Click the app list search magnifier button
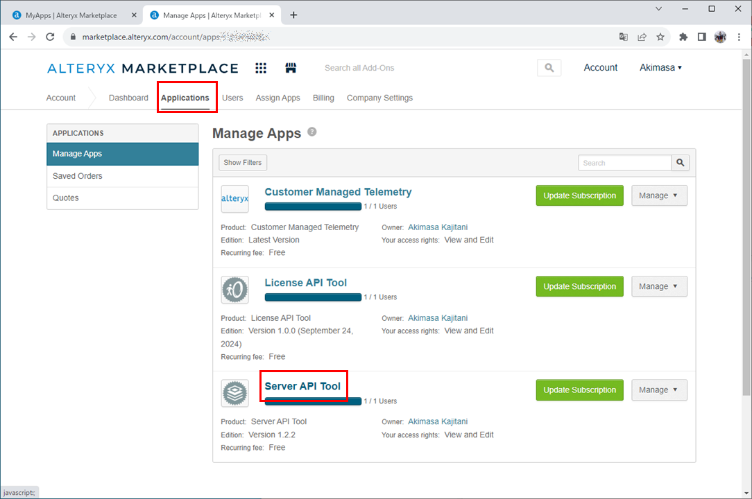Screen dimensions: 752x499 pos(681,163)
